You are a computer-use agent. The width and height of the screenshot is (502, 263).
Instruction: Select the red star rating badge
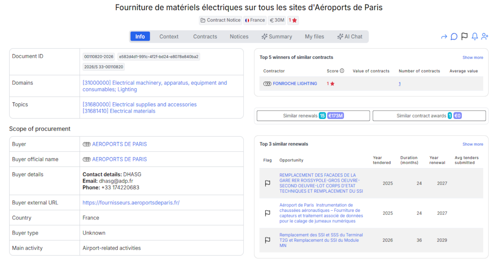(x=293, y=20)
